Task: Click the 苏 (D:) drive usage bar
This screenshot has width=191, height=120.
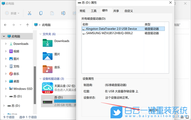Action: tap(65, 101)
